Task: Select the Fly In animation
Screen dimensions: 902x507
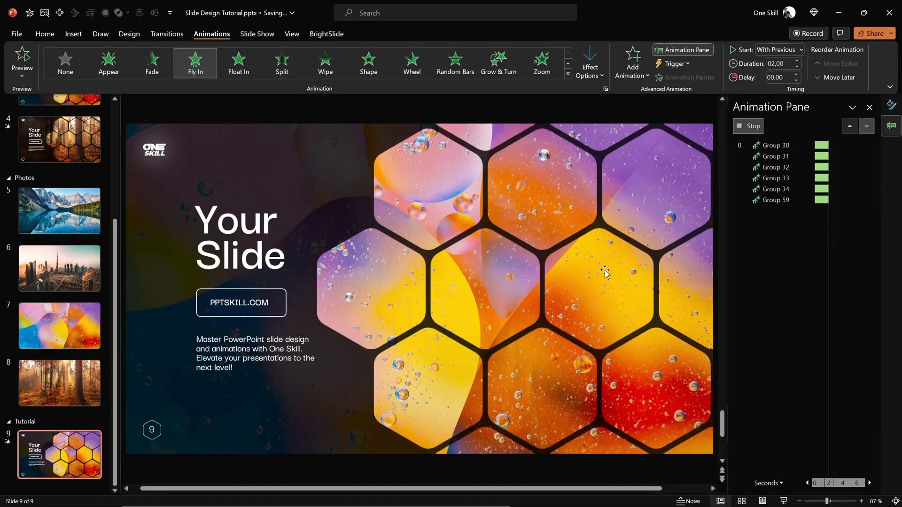Action: (x=195, y=63)
